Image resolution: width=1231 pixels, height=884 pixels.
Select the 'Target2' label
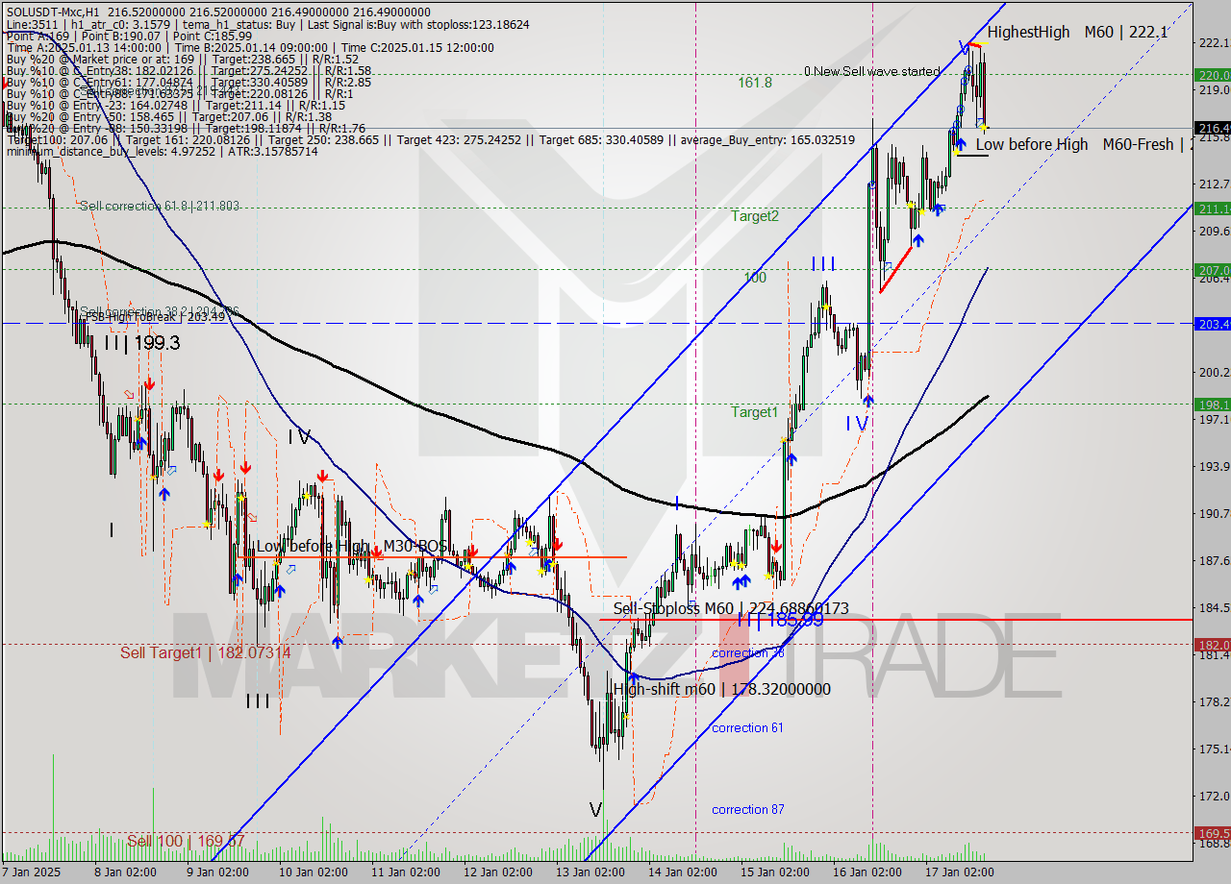coord(755,216)
